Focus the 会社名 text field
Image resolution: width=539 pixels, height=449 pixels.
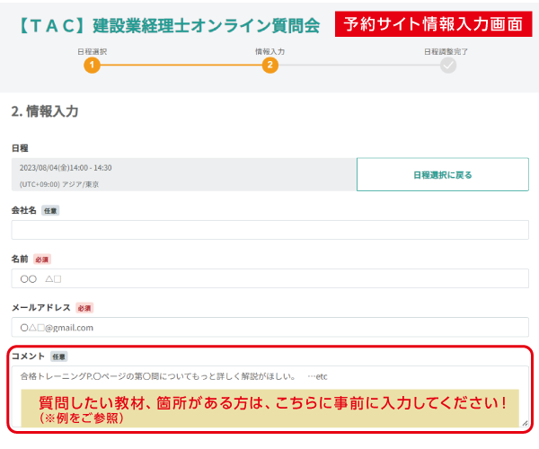269,230
